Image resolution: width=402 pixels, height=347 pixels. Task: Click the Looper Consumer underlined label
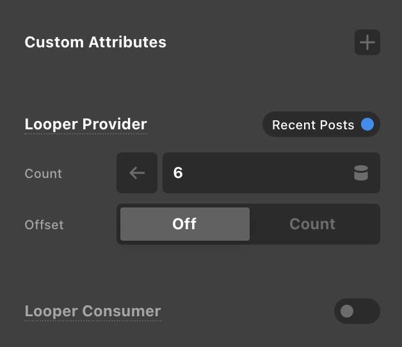pyautogui.click(x=93, y=312)
